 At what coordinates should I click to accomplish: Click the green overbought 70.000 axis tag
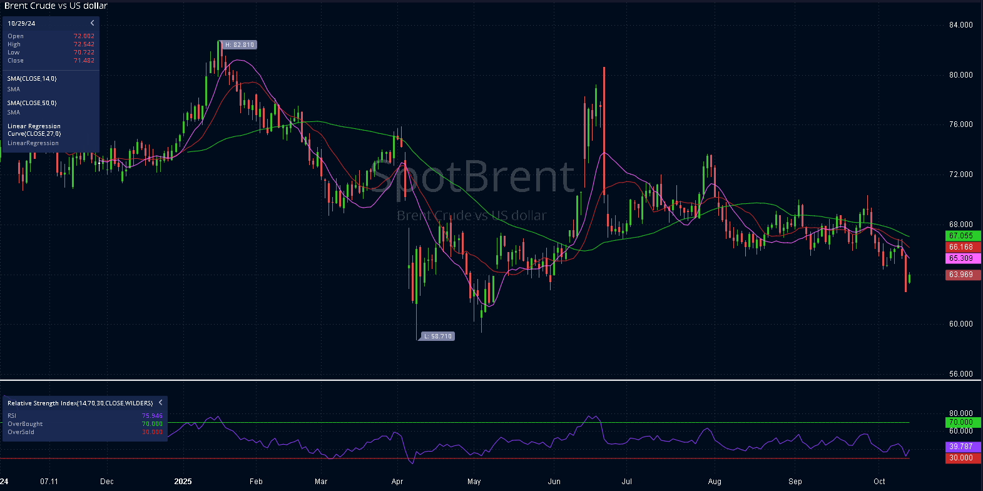(x=962, y=422)
